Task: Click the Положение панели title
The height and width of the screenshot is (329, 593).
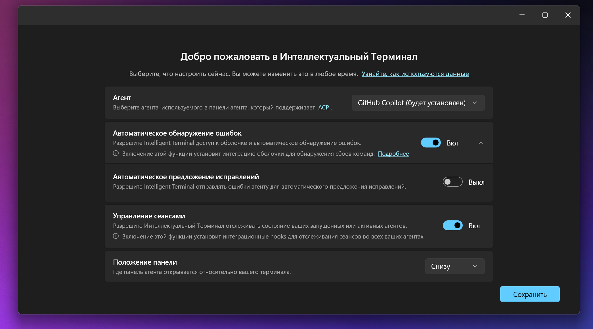Action: click(x=145, y=262)
